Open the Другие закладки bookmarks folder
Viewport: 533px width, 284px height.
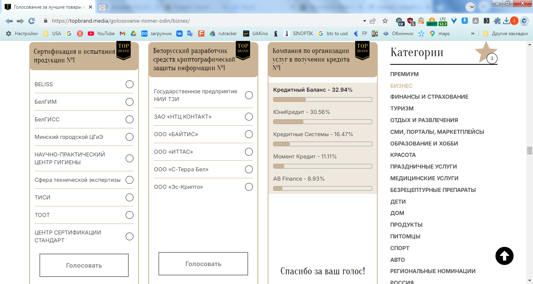[505, 34]
